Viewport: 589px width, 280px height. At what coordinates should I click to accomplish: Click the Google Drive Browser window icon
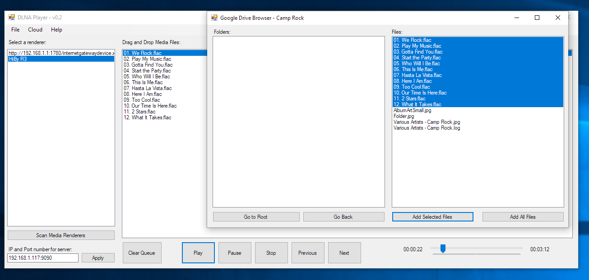click(214, 18)
